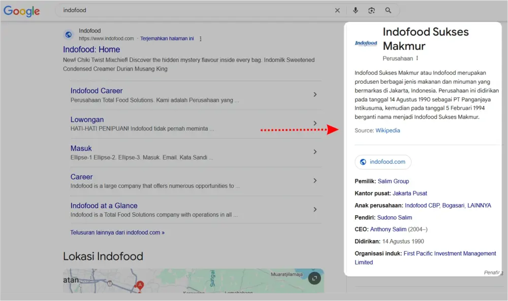Open Google Lens image search icon
508x301 pixels.
(x=372, y=10)
